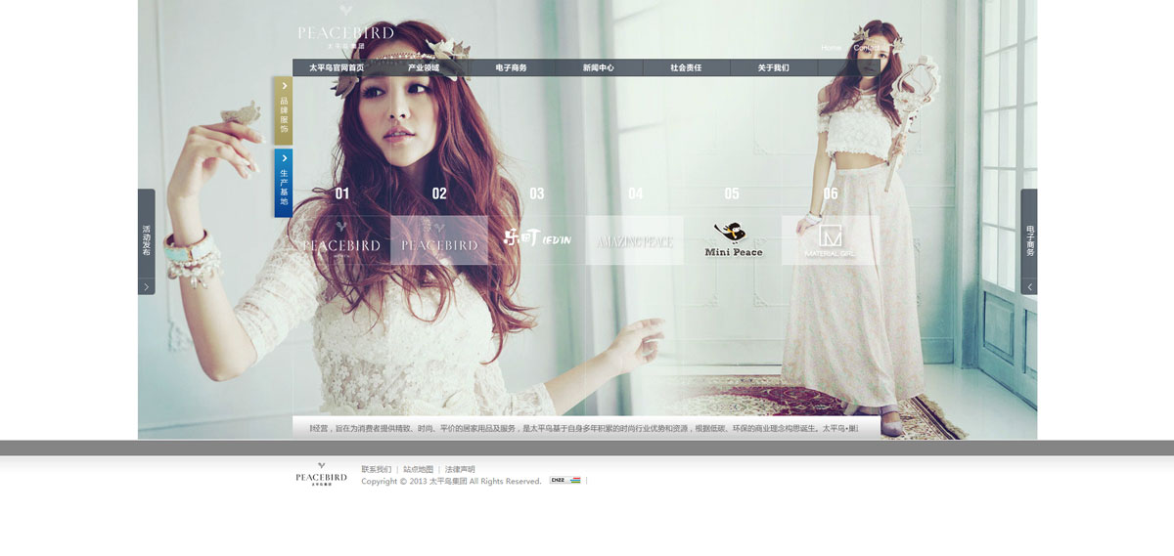
Task: Expand the 品牌服饰 side tab
Action: point(283,111)
